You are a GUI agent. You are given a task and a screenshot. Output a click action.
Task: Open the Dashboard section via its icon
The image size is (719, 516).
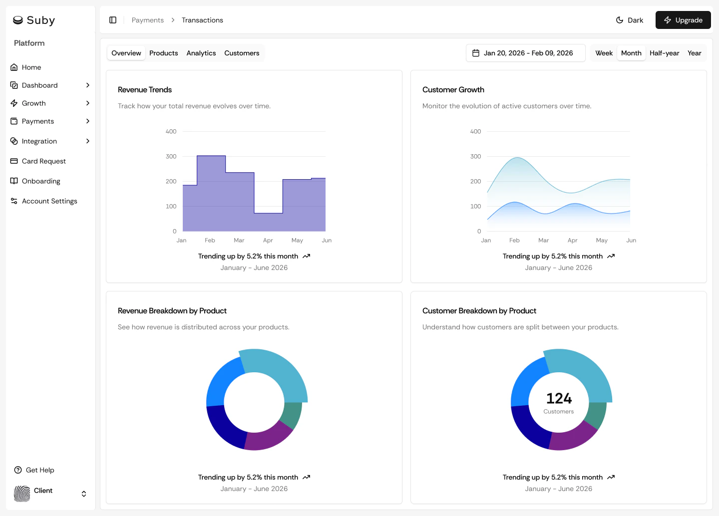pos(14,85)
